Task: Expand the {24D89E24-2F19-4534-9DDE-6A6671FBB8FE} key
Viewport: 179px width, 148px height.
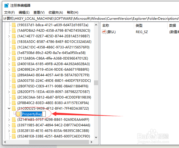Action: tap(9, 70)
